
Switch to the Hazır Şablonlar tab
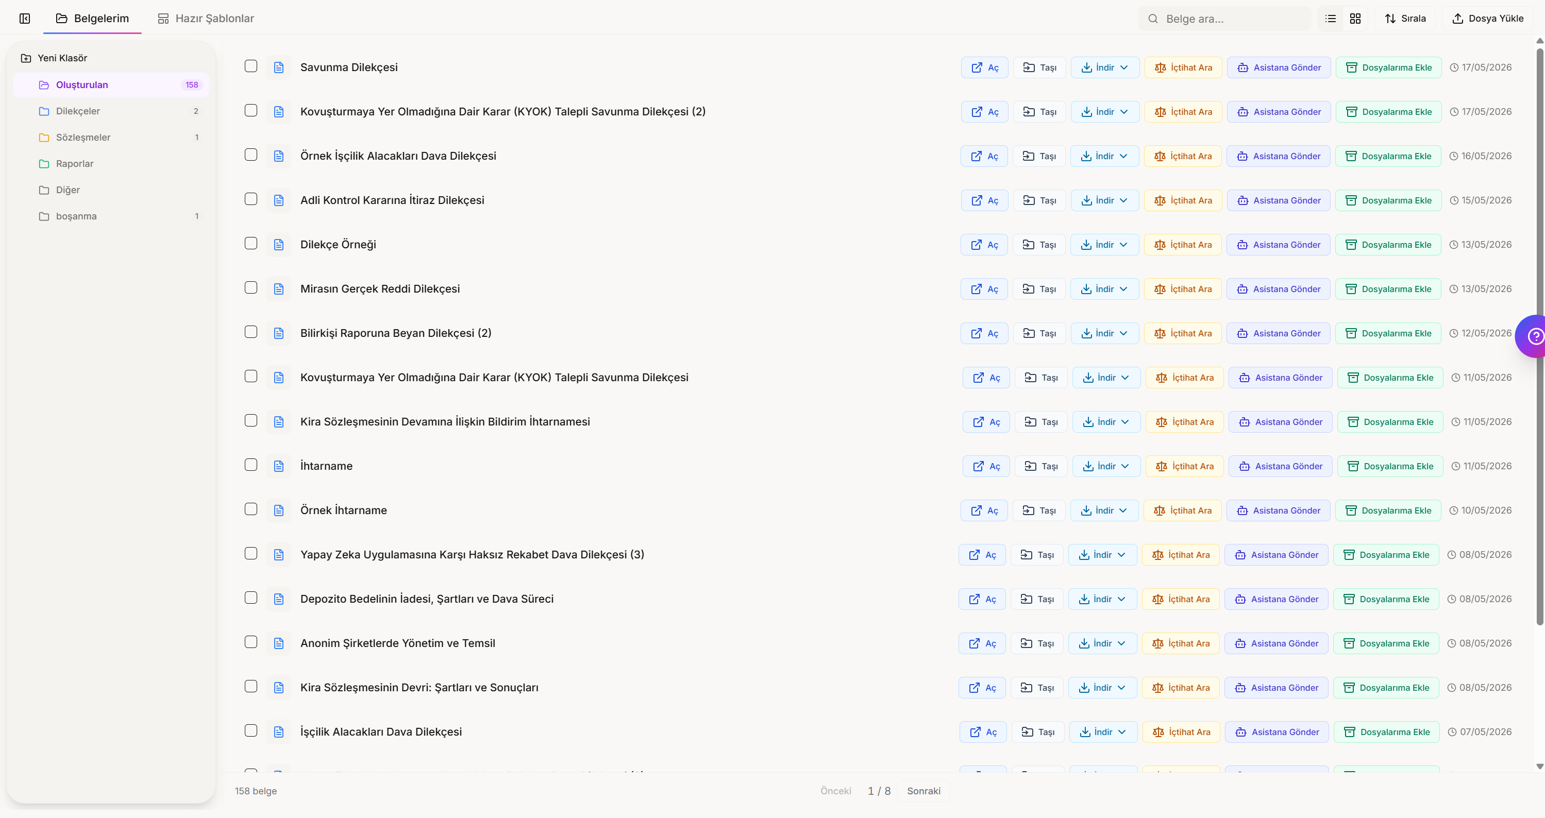point(206,19)
